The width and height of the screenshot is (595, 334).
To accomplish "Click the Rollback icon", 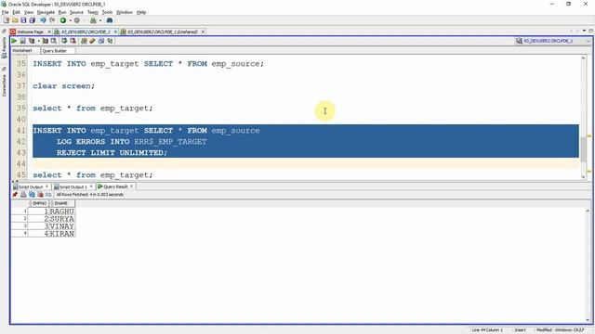I will click(x=73, y=41).
